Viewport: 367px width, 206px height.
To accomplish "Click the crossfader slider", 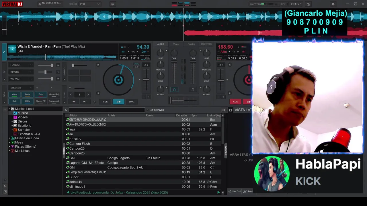I will click(x=183, y=100).
